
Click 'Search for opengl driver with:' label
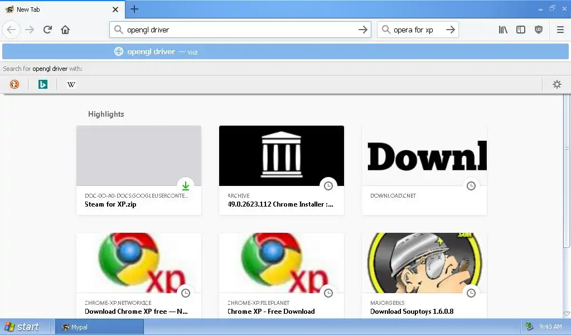[42, 69]
